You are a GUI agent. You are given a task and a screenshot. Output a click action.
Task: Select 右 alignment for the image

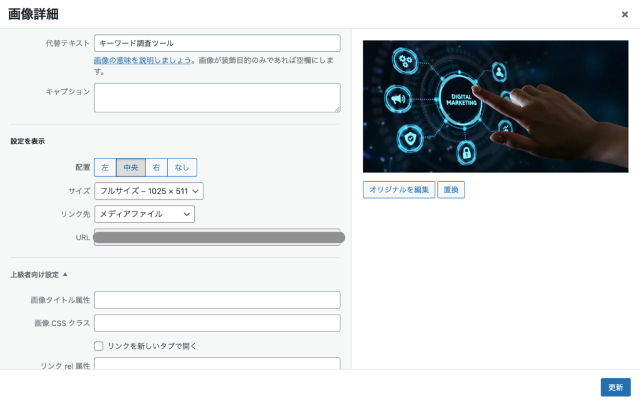pos(155,167)
